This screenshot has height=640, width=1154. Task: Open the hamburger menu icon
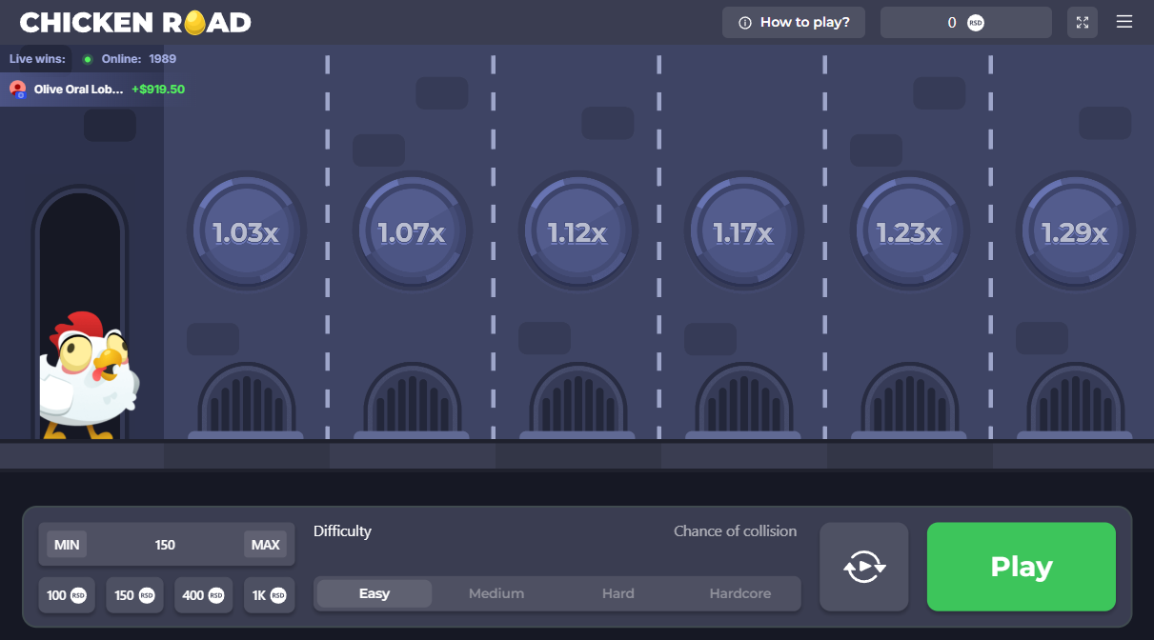click(1124, 22)
